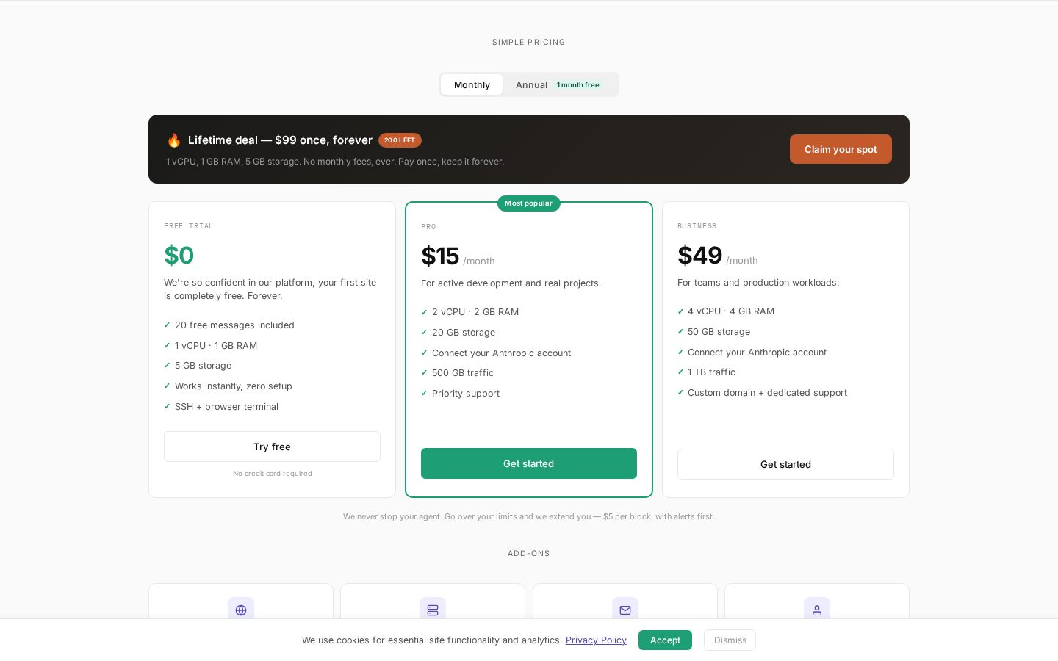Image resolution: width=1058 pixels, height=661 pixels.
Task: Click the $15 Pro price
Action: tap(440, 256)
